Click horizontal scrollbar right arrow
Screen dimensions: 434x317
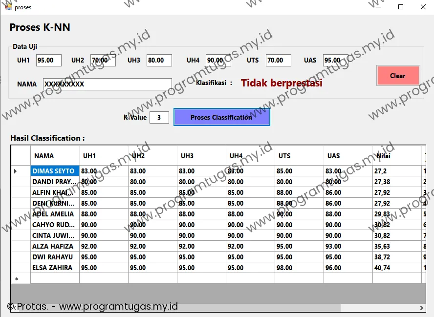(422, 308)
